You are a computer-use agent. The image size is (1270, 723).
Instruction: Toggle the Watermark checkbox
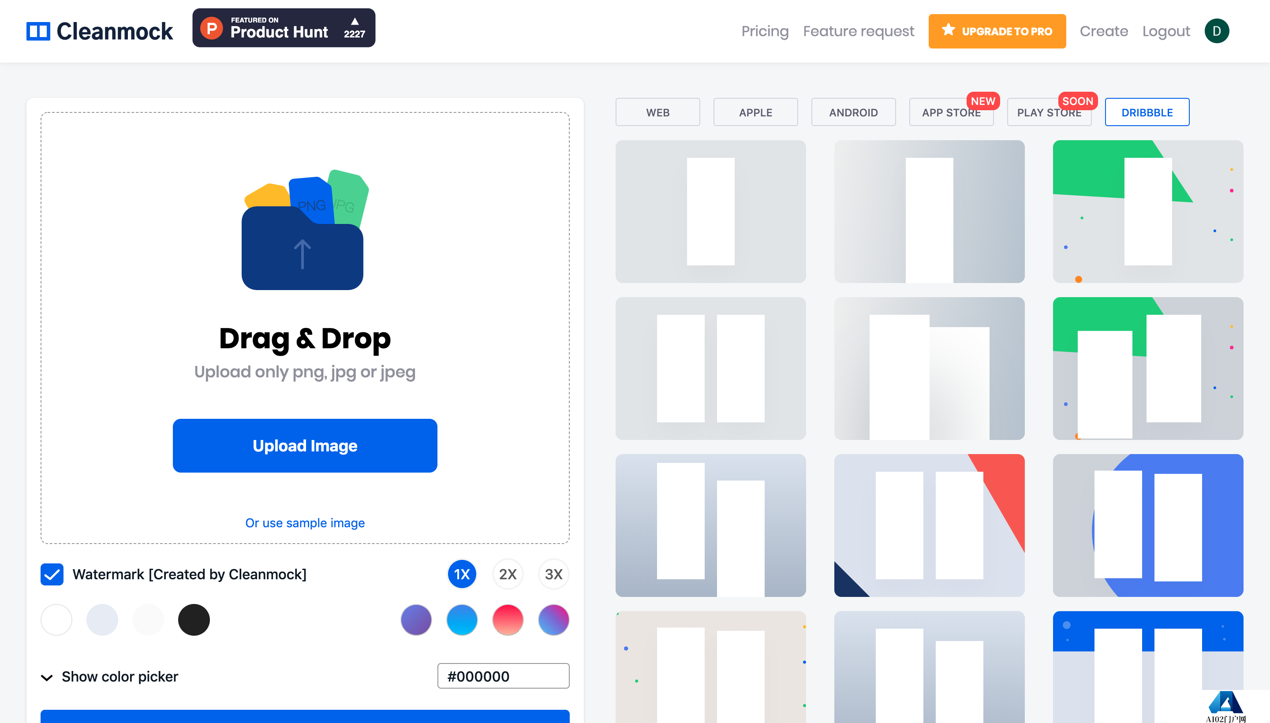click(x=52, y=574)
